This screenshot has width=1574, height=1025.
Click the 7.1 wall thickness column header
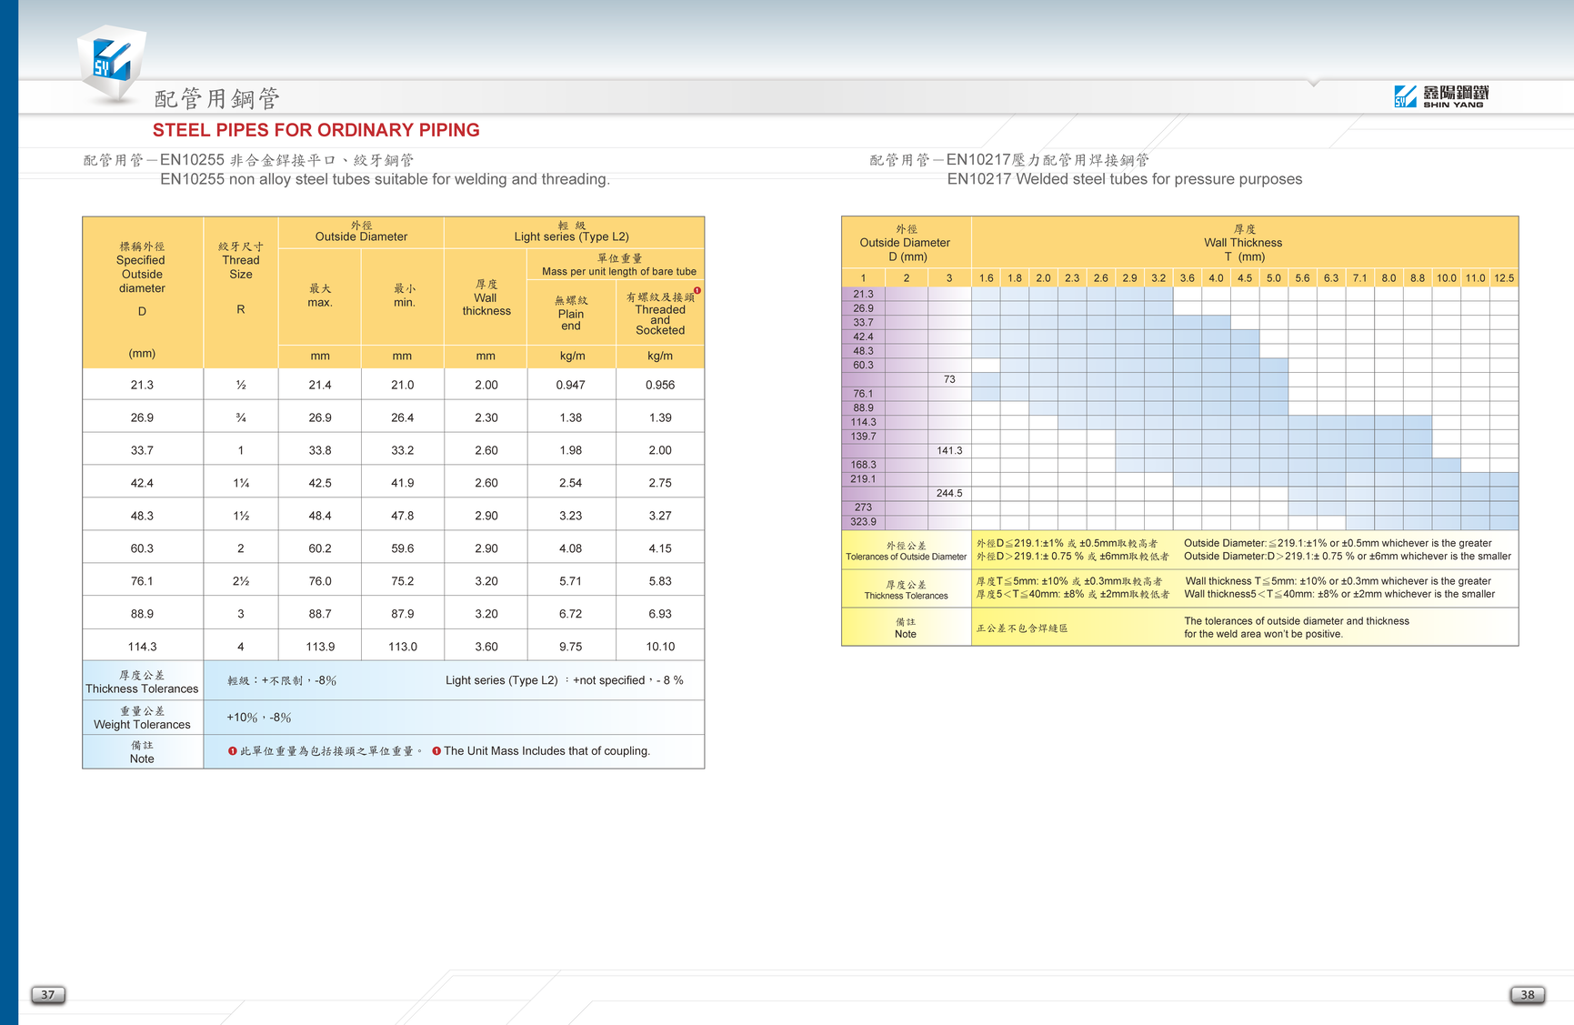click(x=1359, y=278)
